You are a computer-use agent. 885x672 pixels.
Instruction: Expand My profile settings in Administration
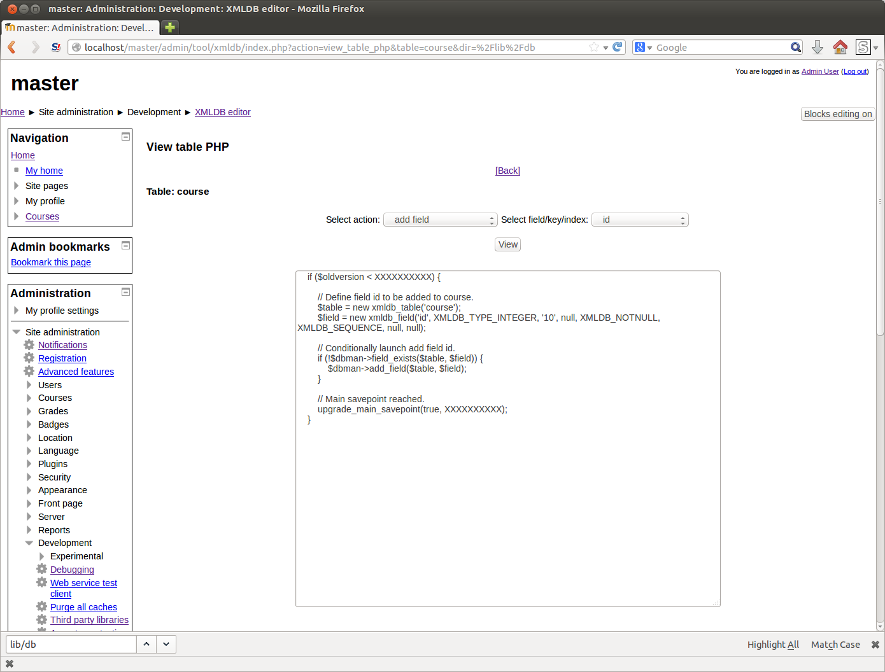(16, 311)
